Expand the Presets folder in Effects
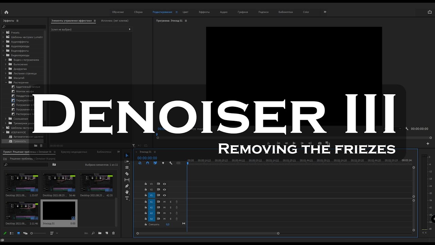The height and width of the screenshot is (245, 435). coord(3,33)
